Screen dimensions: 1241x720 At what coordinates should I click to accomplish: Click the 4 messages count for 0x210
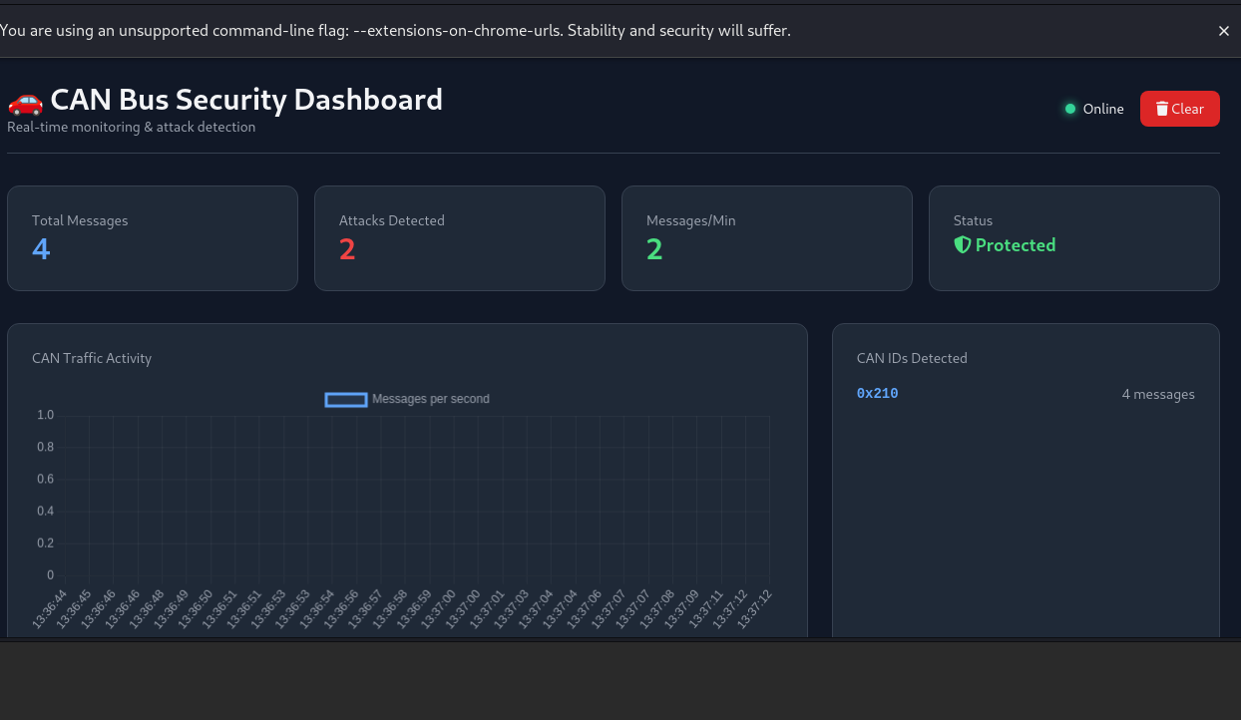tap(1158, 394)
